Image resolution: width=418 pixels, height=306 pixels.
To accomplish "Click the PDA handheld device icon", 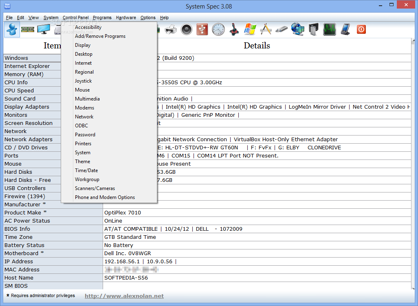I will tap(345, 29).
